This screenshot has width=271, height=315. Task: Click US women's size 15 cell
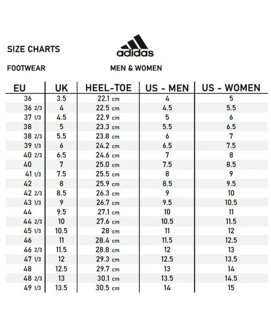[231, 288]
